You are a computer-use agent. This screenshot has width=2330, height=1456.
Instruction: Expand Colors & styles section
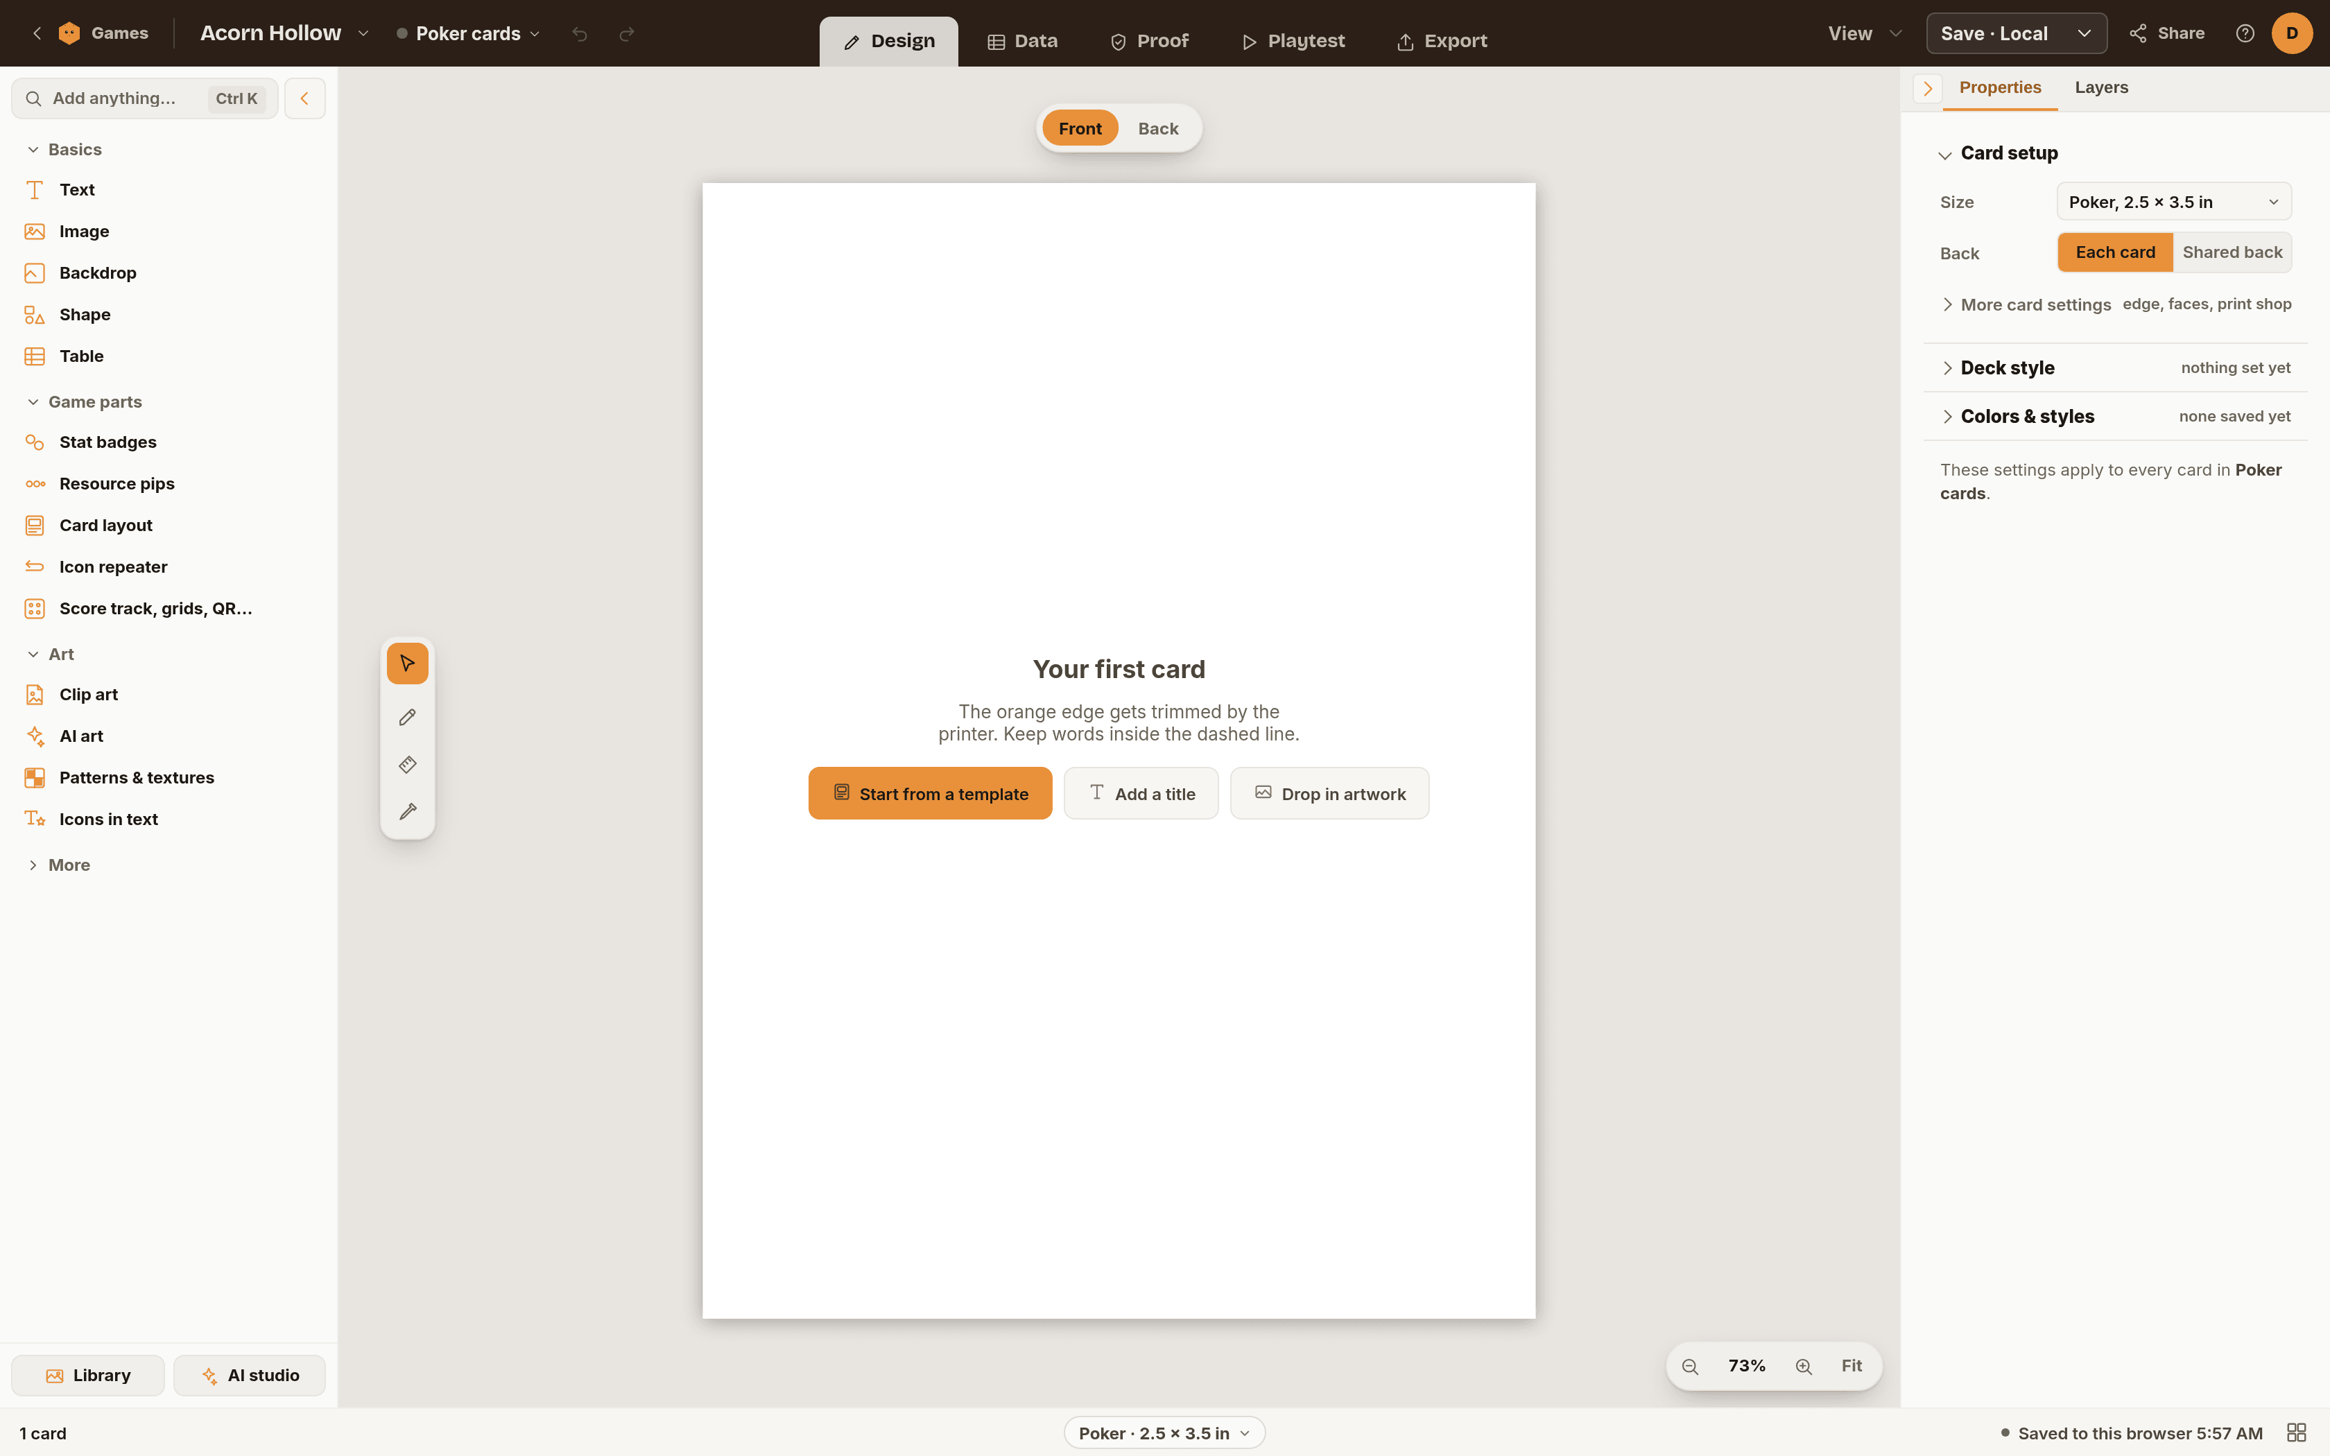click(x=2115, y=416)
